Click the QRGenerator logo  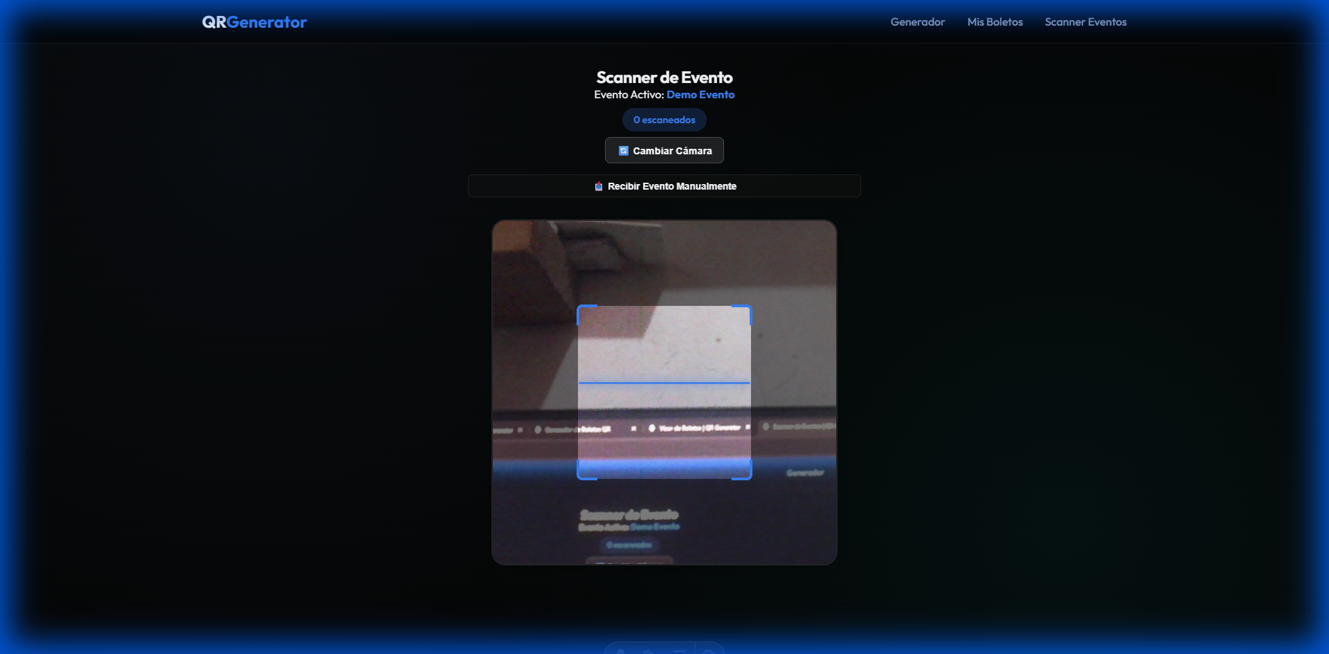[253, 21]
